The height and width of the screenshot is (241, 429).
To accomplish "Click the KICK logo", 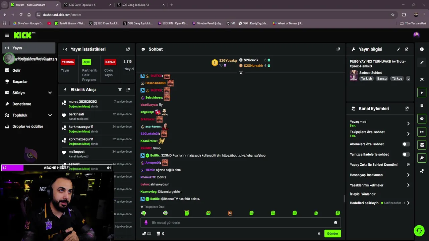I will pos(24,35).
